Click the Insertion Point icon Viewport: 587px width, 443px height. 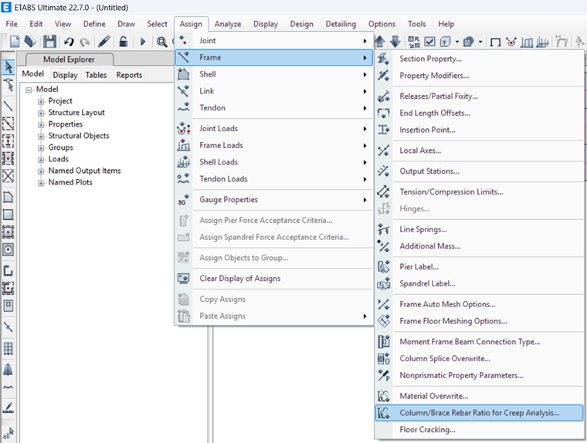click(x=383, y=130)
